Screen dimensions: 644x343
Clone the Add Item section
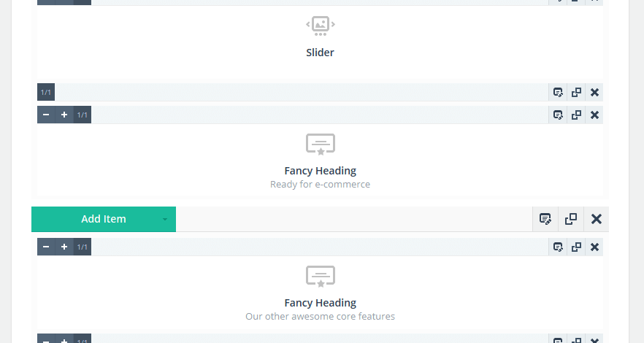pyautogui.click(x=571, y=219)
